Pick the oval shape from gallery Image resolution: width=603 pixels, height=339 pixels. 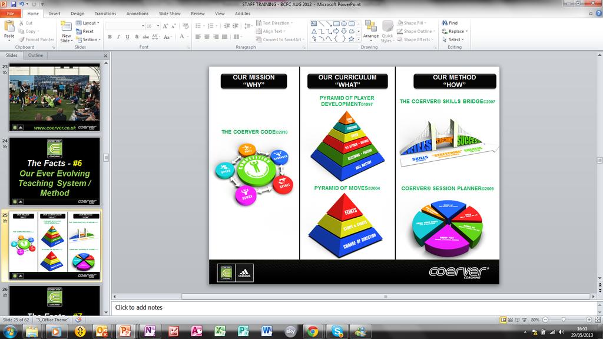coord(344,24)
